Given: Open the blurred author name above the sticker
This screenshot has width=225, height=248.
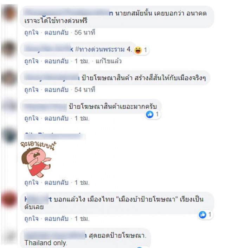Looking at the screenshot, I should [x=55, y=136].
